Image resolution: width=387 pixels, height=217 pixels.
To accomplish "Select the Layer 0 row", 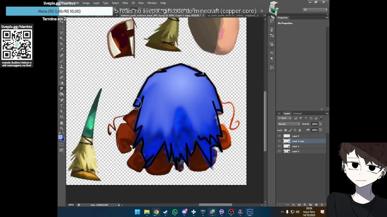I will click(301, 151).
